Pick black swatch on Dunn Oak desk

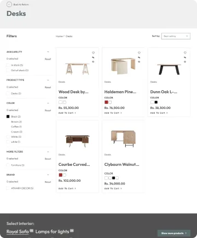(x=156, y=102)
